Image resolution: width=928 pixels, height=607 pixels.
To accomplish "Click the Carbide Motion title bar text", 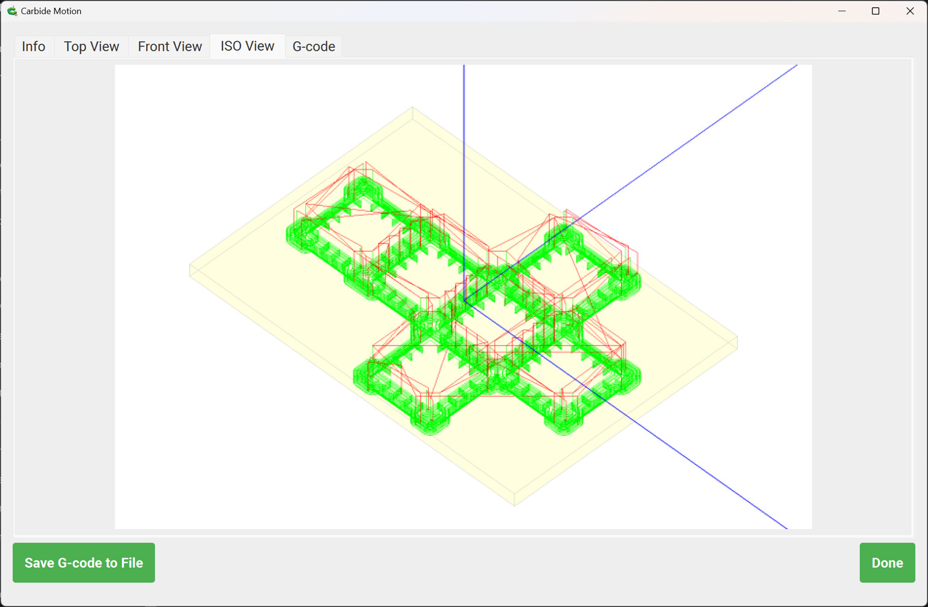I will click(51, 11).
